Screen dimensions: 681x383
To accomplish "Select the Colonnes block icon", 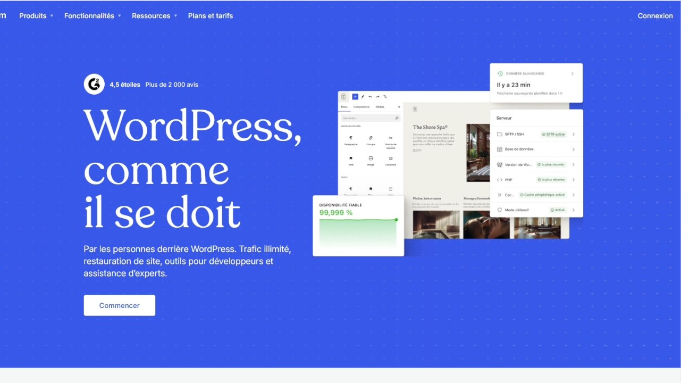I will 391,159.
